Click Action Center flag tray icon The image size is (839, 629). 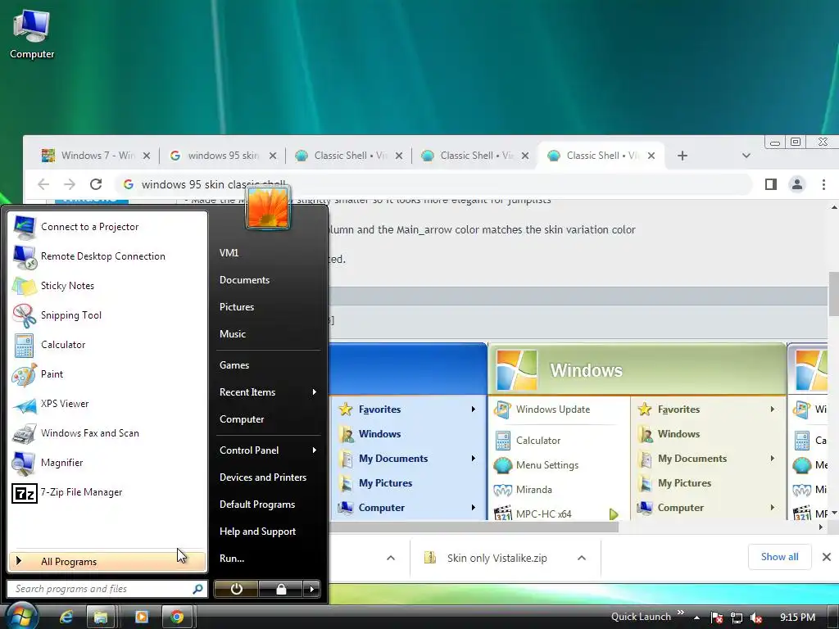click(x=717, y=618)
